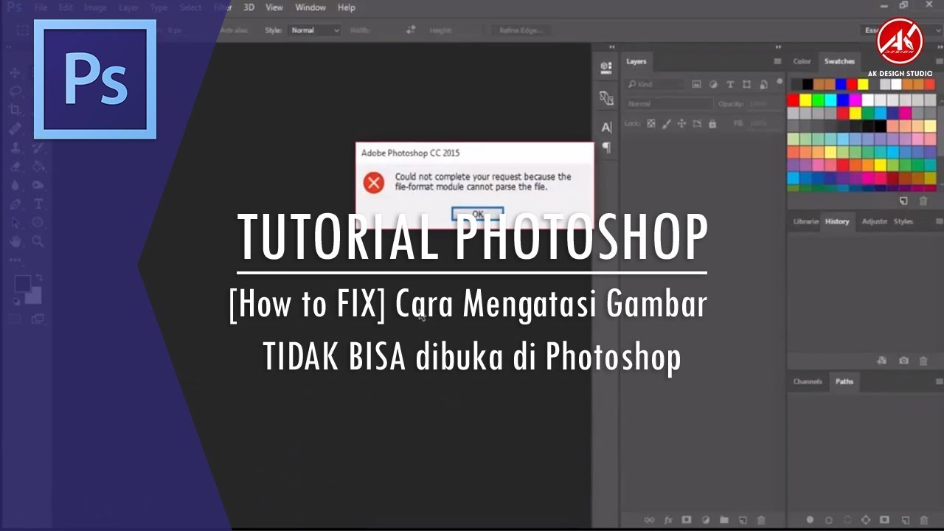Toggle prevent auto-nesting into artboard lock
This screenshot has height=531, width=944.
(x=697, y=124)
